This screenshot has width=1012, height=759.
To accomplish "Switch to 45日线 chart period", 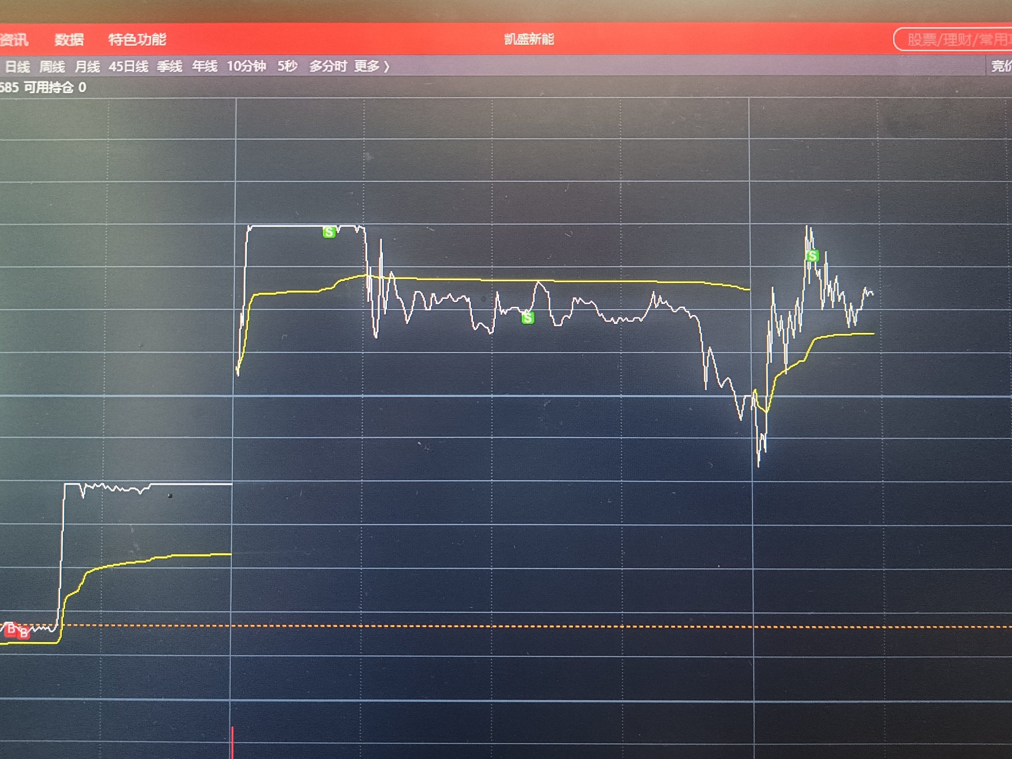I will (129, 67).
